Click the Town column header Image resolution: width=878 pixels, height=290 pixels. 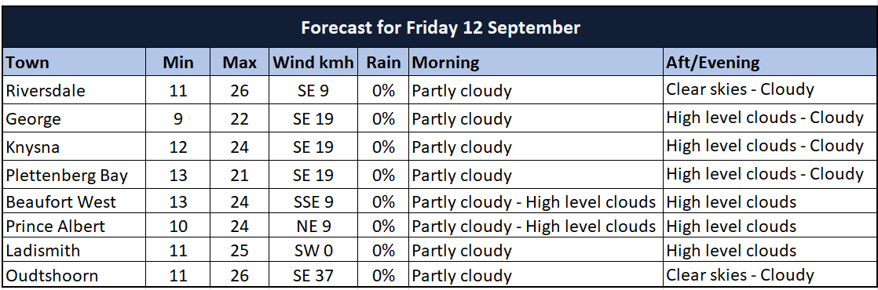click(73, 62)
